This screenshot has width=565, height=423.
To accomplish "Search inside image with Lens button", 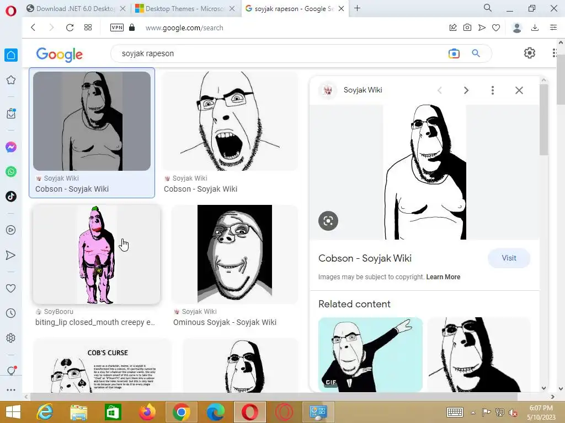I will click(328, 220).
